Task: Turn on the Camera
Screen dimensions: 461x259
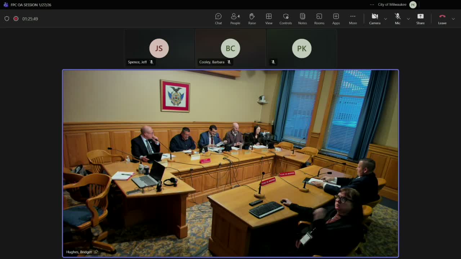Action: tap(375, 19)
